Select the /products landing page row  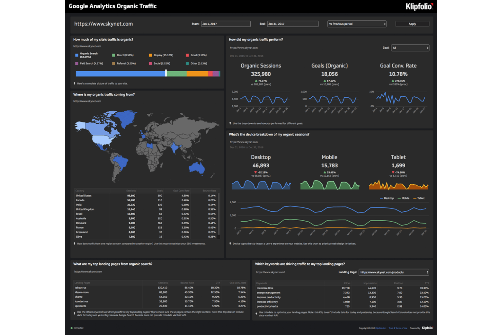tap(160, 306)
